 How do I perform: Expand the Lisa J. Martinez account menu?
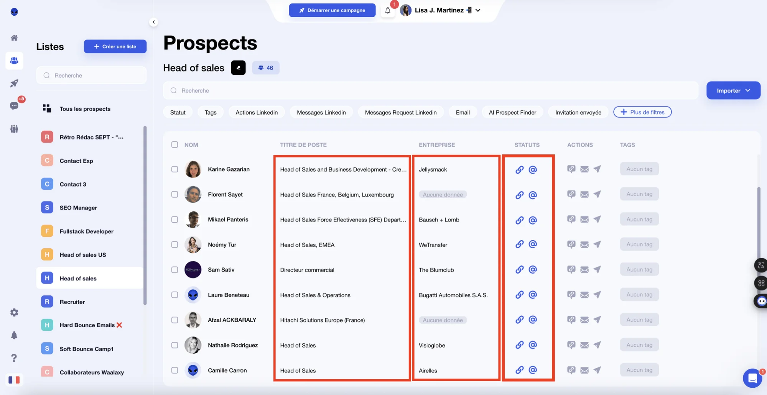pyautogui.click(x=478, y=10)
